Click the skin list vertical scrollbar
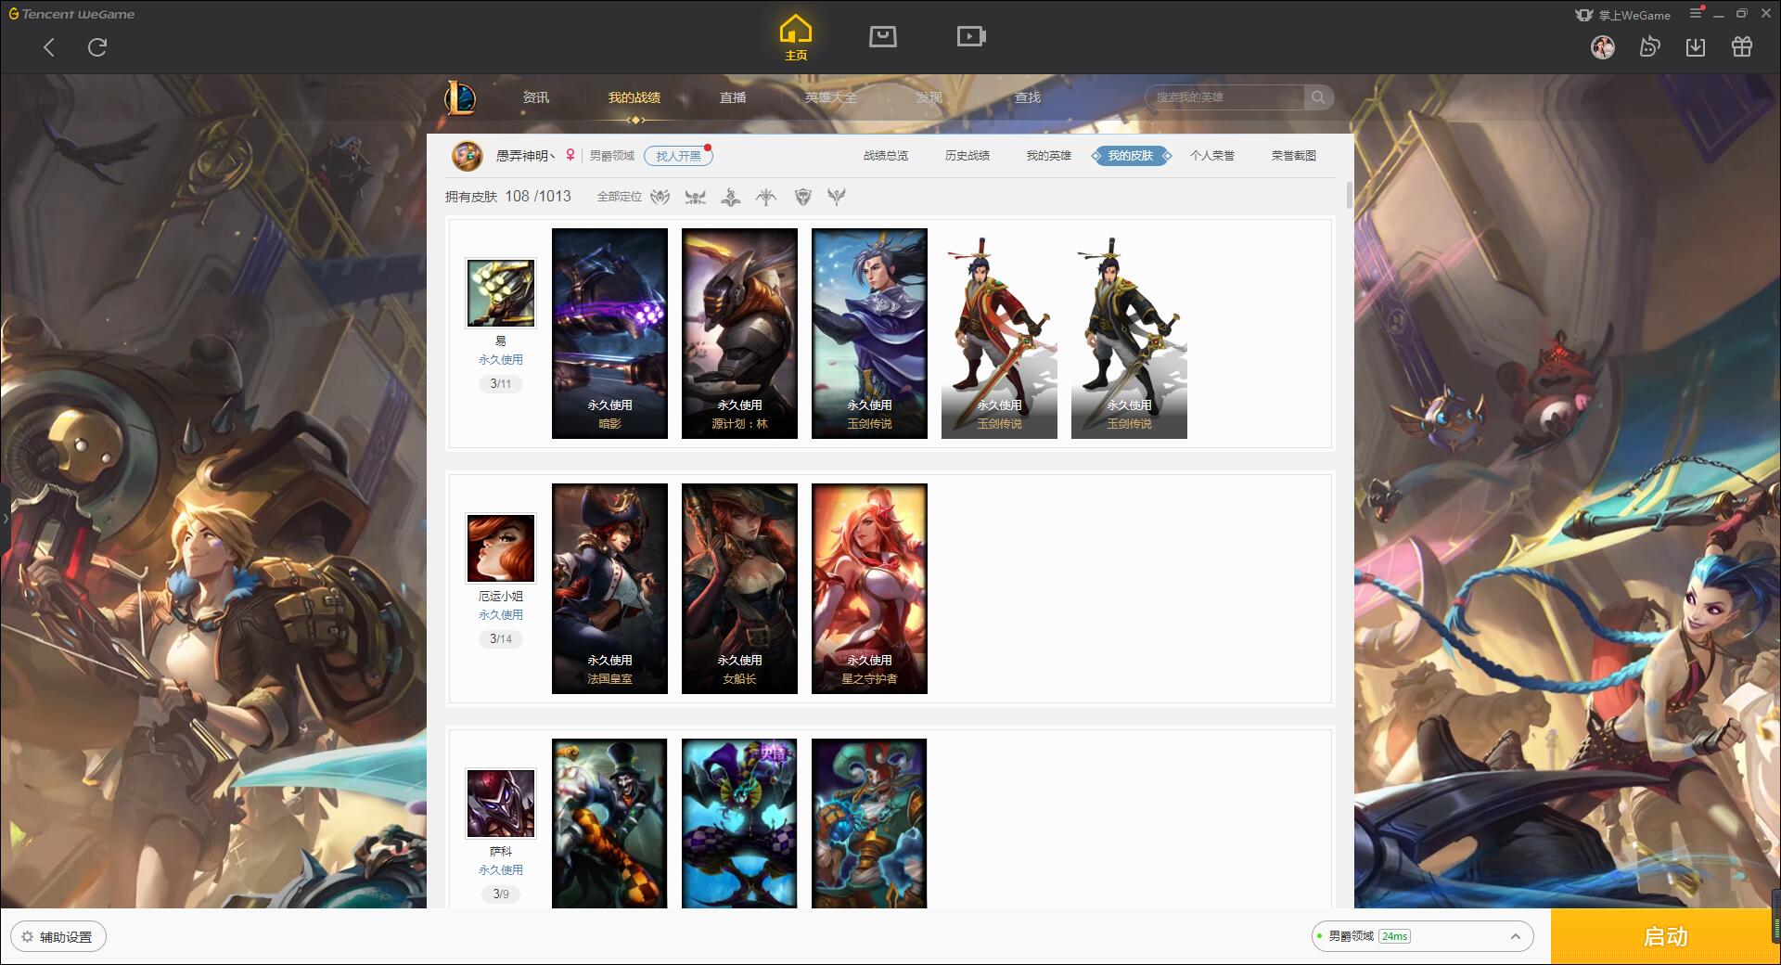 click(1349, 196)
